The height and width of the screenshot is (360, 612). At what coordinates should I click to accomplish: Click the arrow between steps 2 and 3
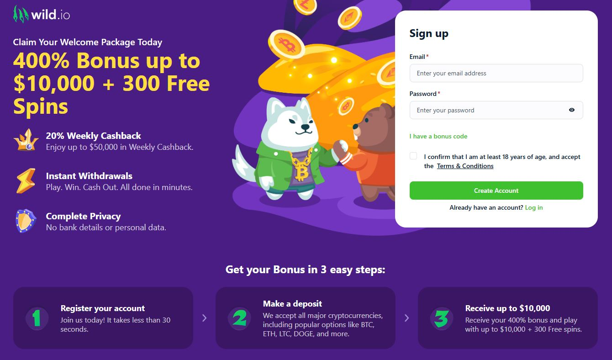(x=406, y=318)
